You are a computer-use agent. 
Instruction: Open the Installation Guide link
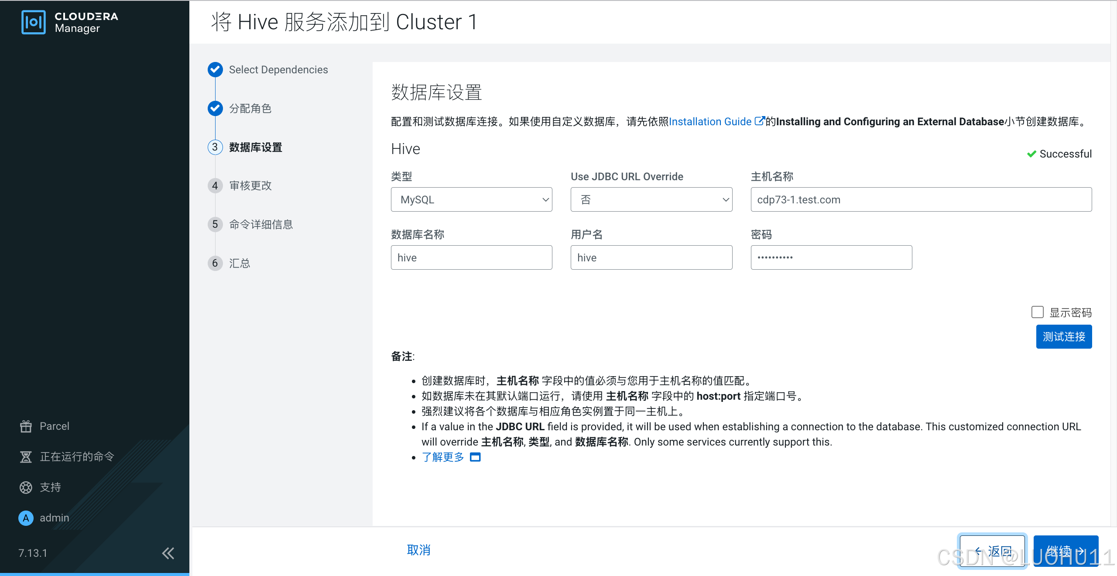tap(710, 122)
